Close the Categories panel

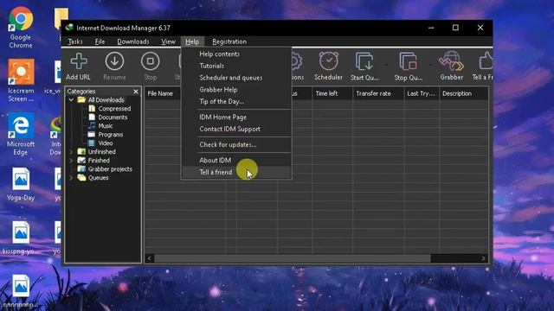[x=136, y=92]
